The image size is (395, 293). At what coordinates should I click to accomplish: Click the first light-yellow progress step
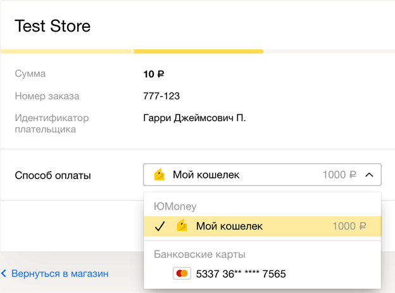tap(66, 51)
